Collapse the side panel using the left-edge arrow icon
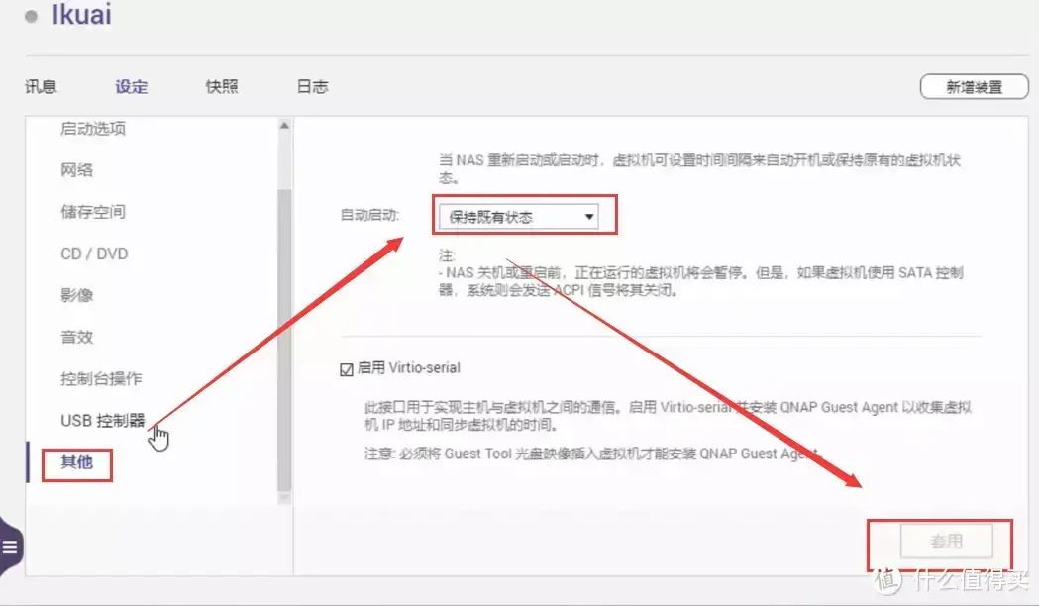Screen dimensions: 1039x606 13,545
